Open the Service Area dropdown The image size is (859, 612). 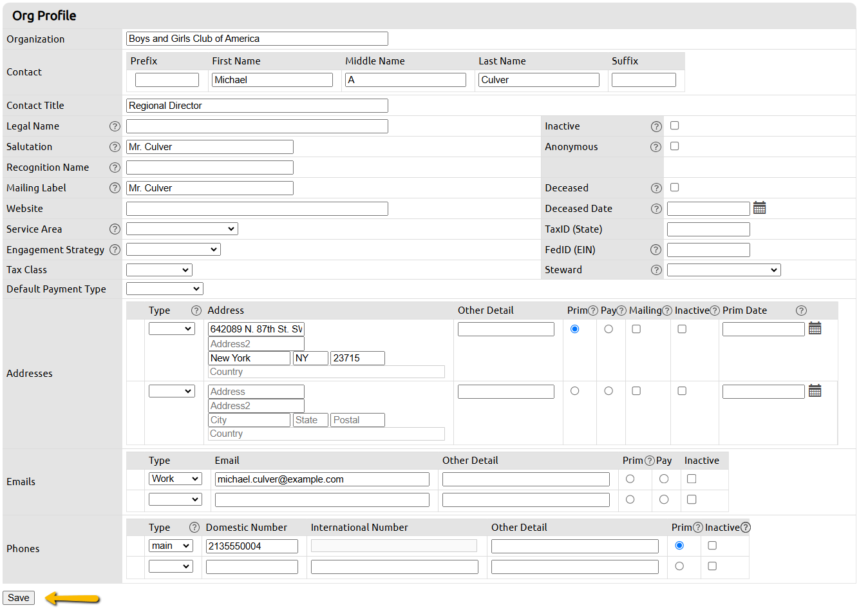pyautogui.click(x=182, y=229)
